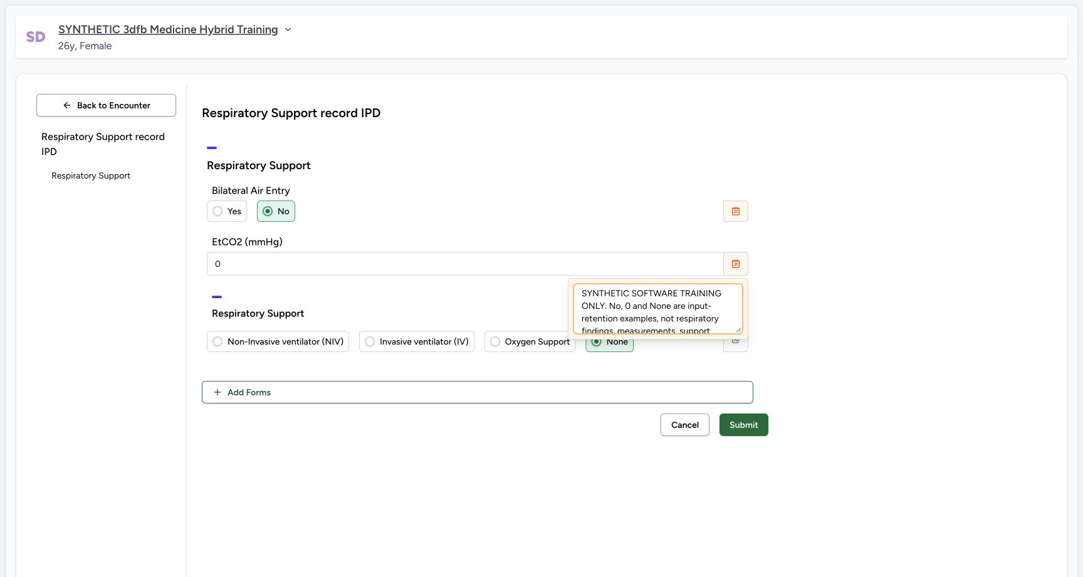1083x577 pixels.
Task: Click the 'Bilateral Air Entry' field label
Action: 251,190
